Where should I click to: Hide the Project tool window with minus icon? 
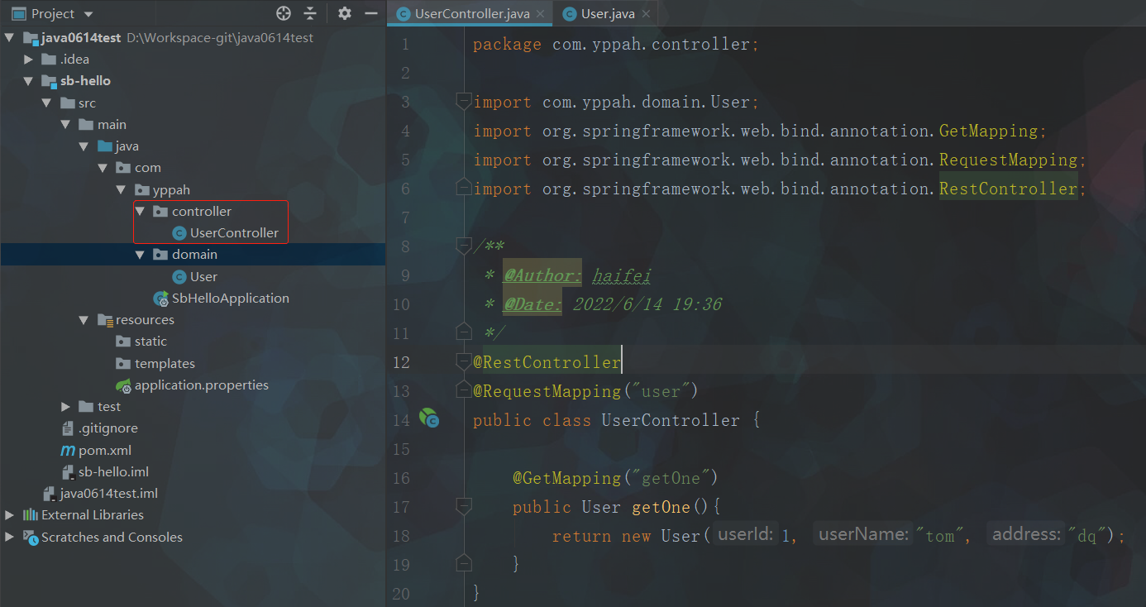[x=371, y=13]
